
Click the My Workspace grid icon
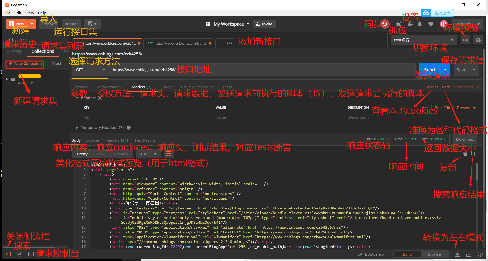point(208,24)
